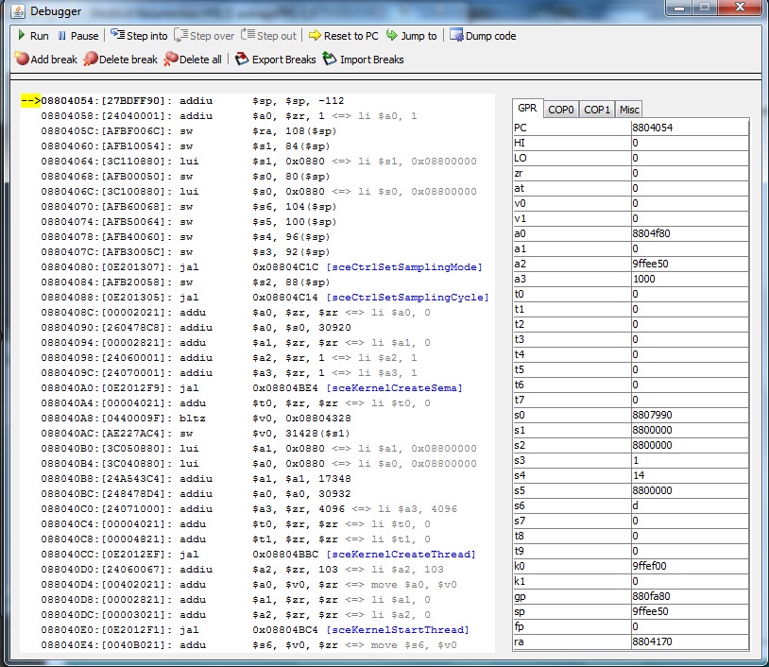
Task: Clear all breakpoints with Delete all
Action: pyautogui.click(x=171, y=60)
